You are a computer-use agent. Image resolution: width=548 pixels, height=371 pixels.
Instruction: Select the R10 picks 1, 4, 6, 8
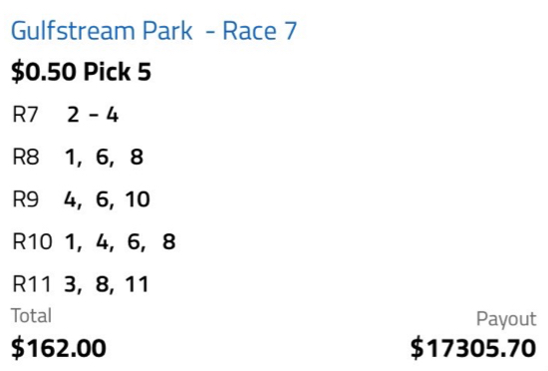(121, 242)
